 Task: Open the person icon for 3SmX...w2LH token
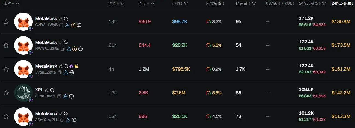coord(68,120)
